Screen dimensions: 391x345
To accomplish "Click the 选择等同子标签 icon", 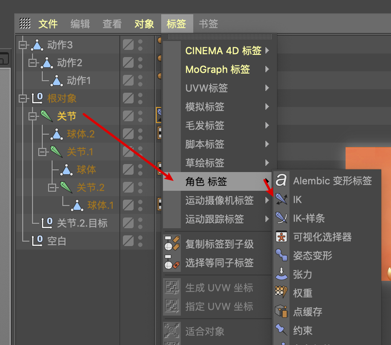I will [172, 263].
